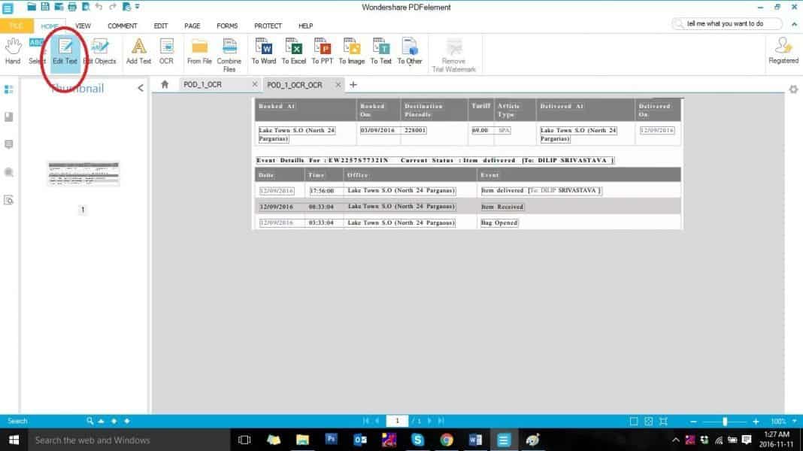Convert the PDF To Excel
Viewport: 803px width, 451px height.
point(293,50)
